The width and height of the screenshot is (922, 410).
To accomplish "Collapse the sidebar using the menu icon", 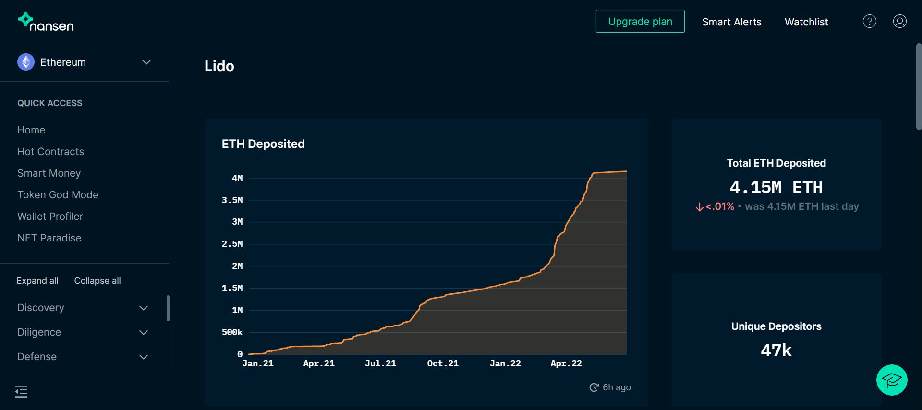I will click(21, 391).
